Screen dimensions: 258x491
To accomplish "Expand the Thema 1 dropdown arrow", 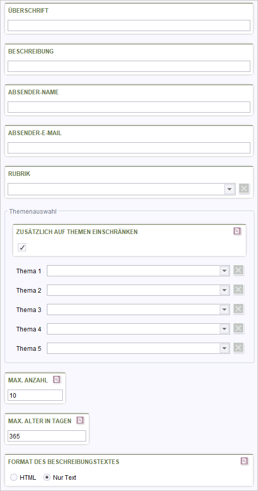I will pyautogui.click(x=224, y=271).
